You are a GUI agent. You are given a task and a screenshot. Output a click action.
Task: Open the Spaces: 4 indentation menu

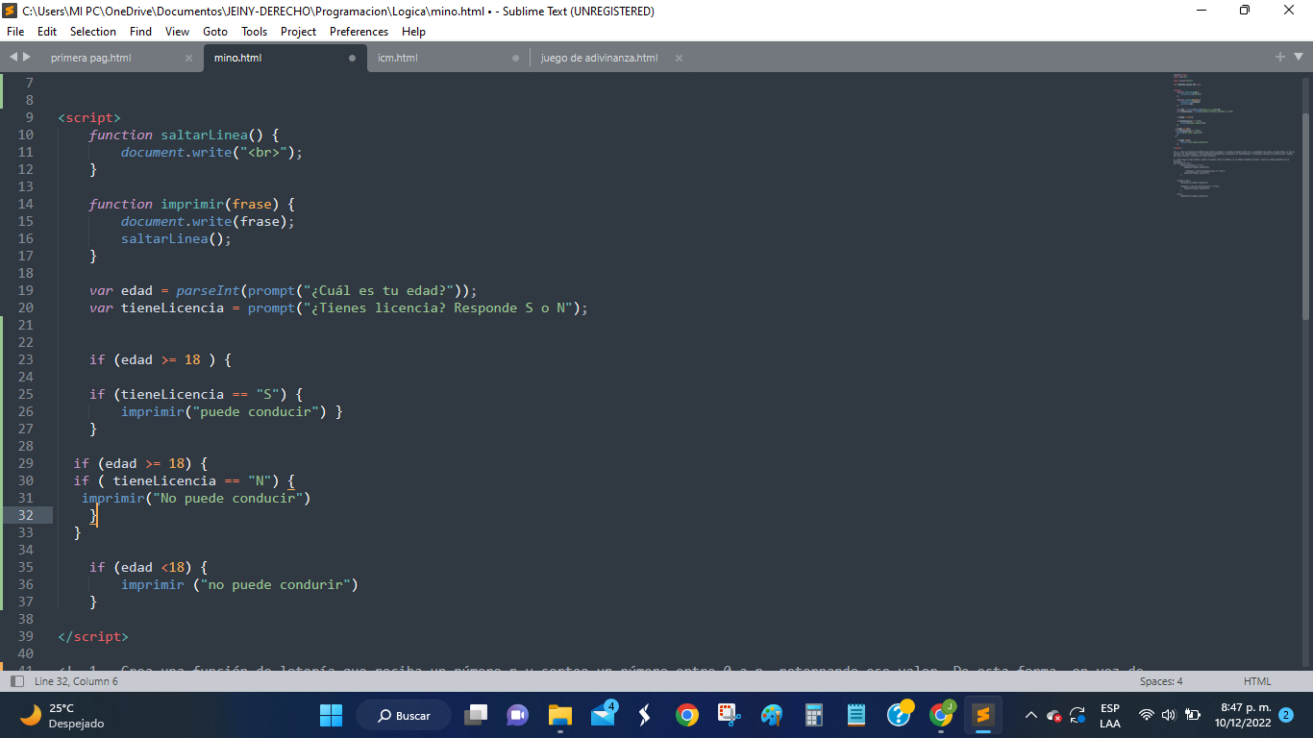tap(1161, 681)
